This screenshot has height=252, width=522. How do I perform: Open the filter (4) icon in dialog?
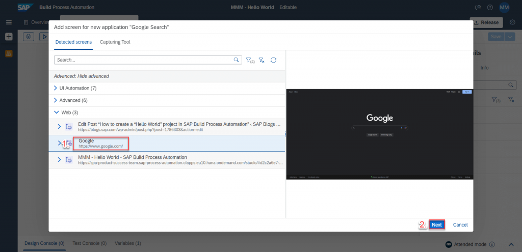tap(250, 60)
